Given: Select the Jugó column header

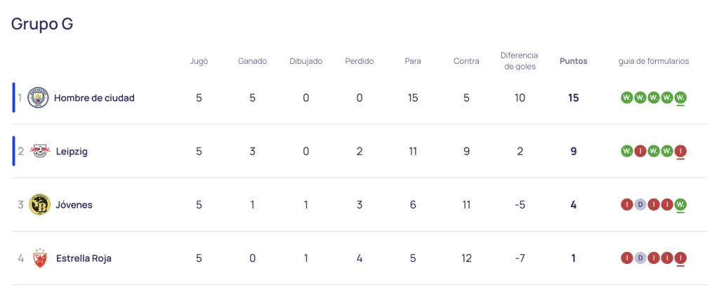Looking at the screenshot, I should coord(199,61).
